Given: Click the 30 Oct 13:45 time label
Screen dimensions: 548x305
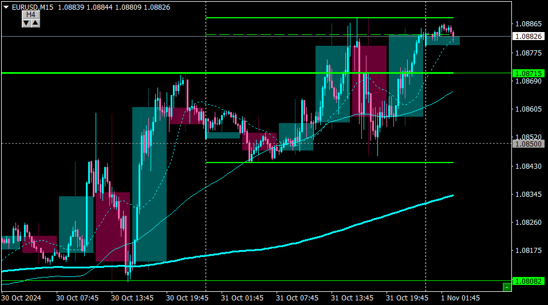Looking at the screenshot, I should click(x=132, y=298).
